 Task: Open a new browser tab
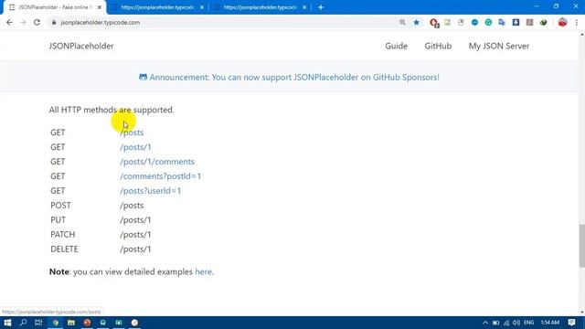[x=321, y=7]
